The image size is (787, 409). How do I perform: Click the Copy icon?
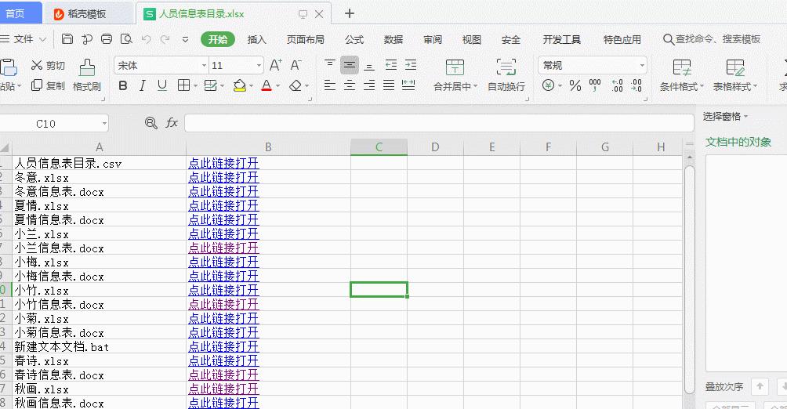(37, 85)
